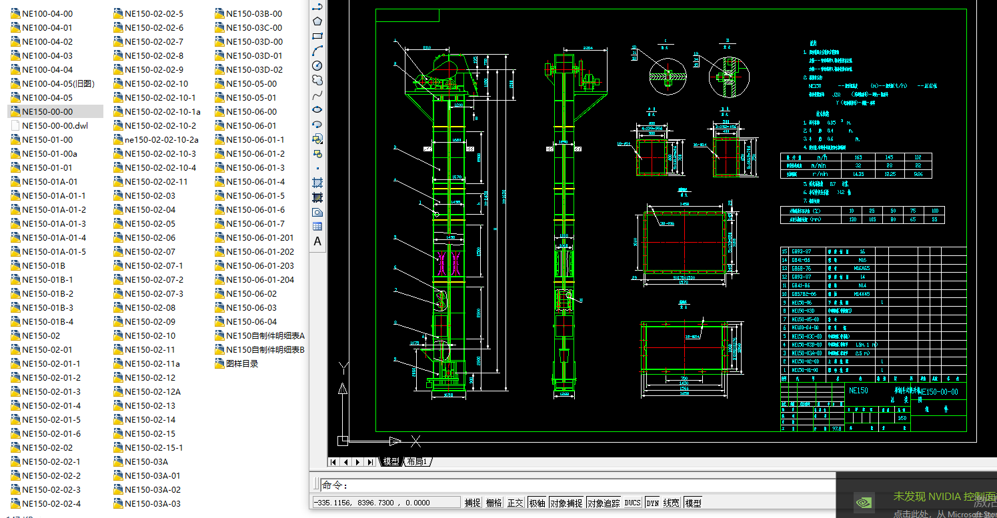
Task: Select the NE100-04-05(旧图) folder
Action: point(53,83)
